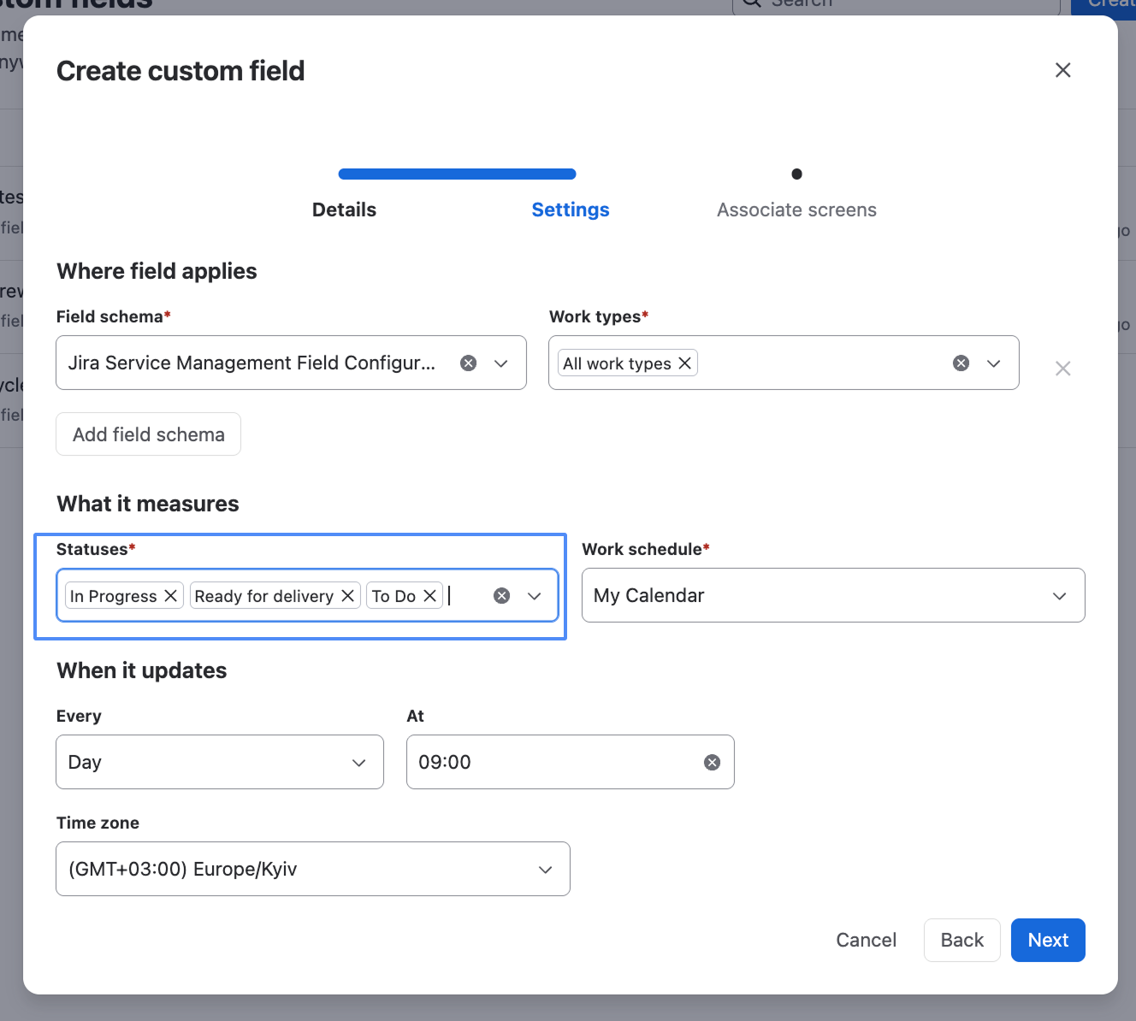1136x1021 pixels.
Task: Clear the 09:00 time value
Action: 712,763
